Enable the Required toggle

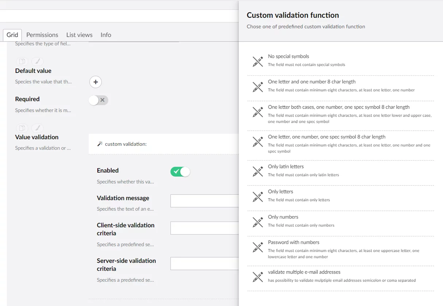pyautogui.click(x=99, y=100)
